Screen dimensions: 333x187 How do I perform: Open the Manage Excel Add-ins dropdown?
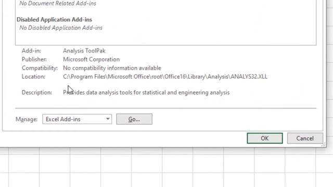click(77, 119)
